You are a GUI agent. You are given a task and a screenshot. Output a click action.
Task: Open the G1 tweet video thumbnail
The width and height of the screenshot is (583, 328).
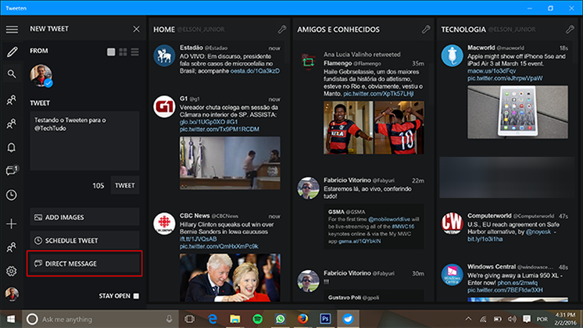pos(230,163)
